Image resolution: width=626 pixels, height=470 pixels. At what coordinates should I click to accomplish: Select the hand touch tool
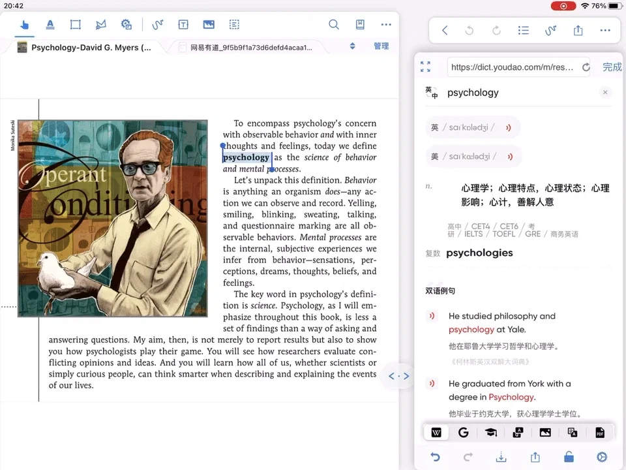25,25
